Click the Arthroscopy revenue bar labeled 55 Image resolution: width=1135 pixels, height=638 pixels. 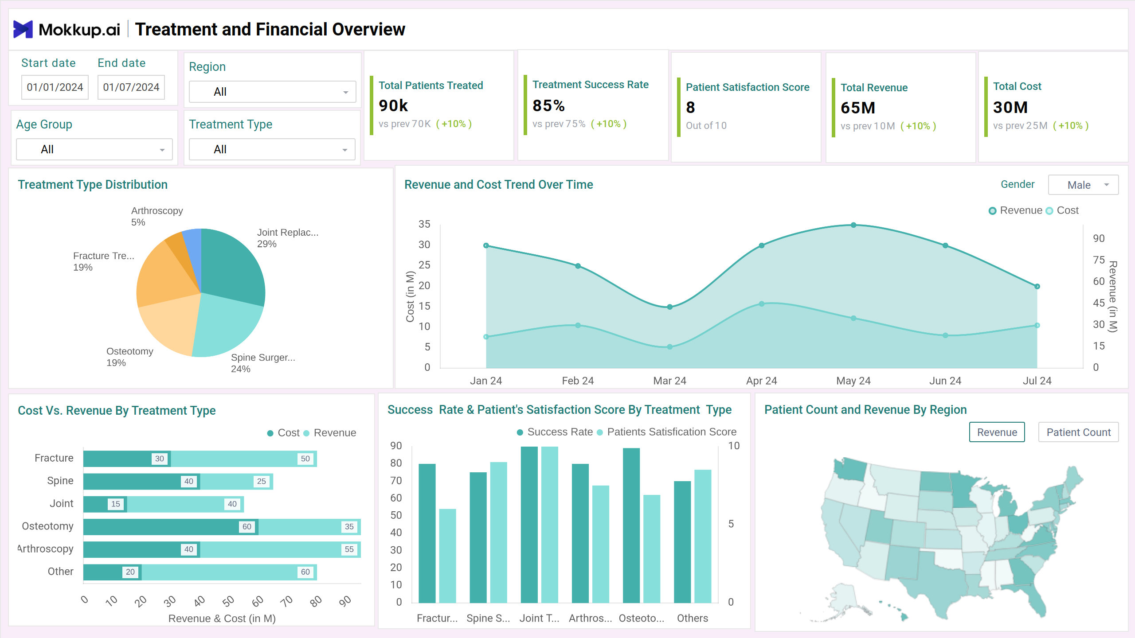(x=280, y=549)
